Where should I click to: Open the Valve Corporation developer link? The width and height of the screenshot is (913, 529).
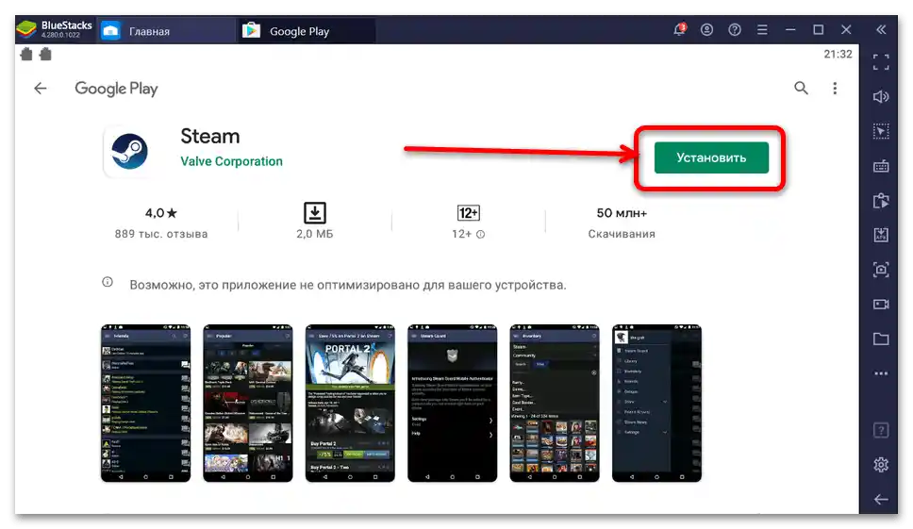(231, 161)
